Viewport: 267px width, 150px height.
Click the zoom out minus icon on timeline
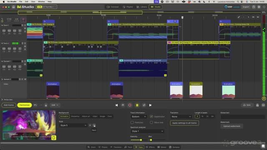click(x=244, y=17)
